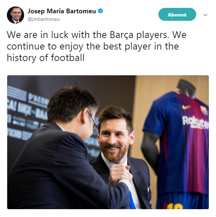Open the @jmbartomeu handle link
Viewport: 216px width, 217px height.
44,19
